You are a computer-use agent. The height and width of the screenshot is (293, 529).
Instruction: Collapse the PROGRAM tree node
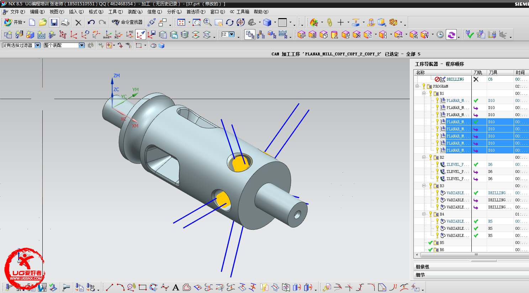[x=417, y=86]
